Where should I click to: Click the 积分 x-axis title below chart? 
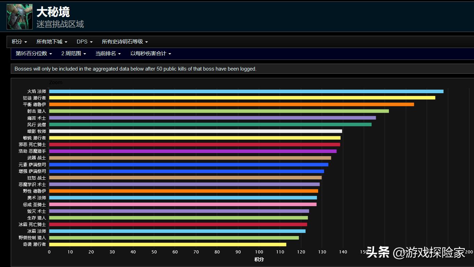(259, 259)
